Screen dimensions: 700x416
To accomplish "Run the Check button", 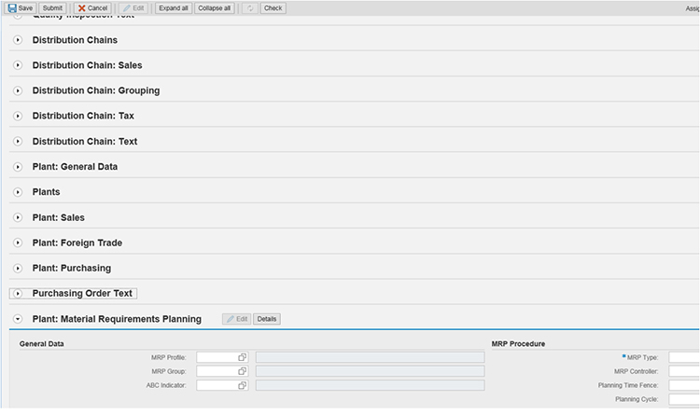I will pyautogui.click(x=273, y=7).
